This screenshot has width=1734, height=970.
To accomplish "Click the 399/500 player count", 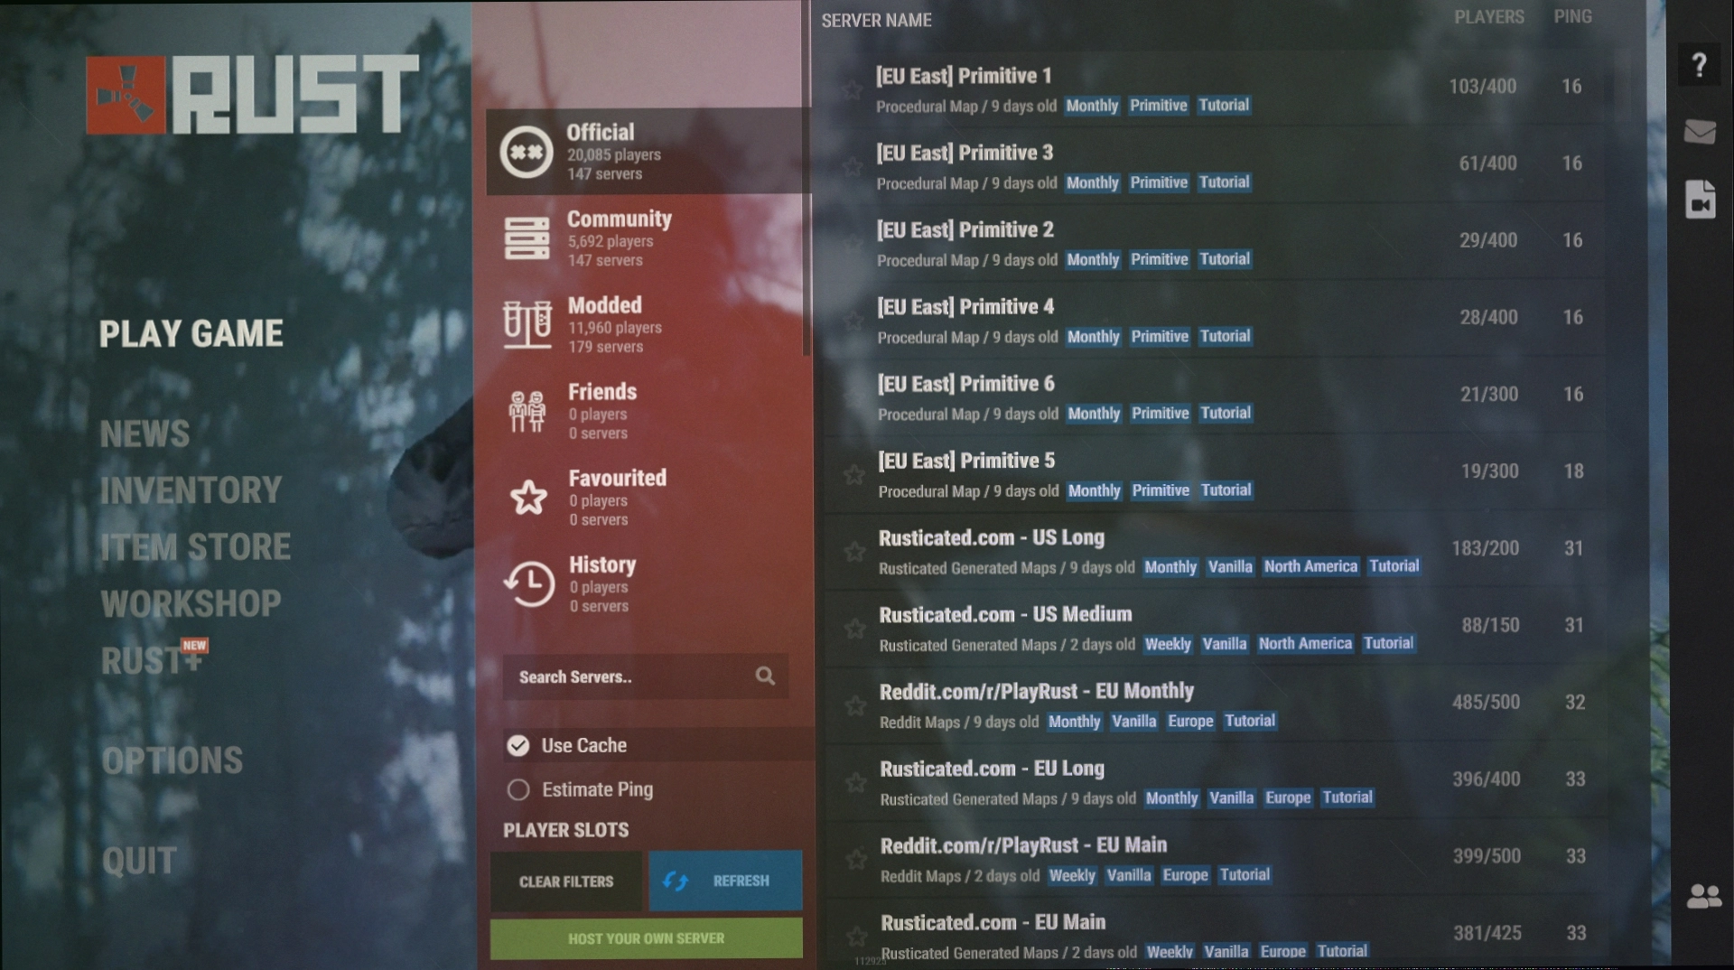I will 1487,856.
